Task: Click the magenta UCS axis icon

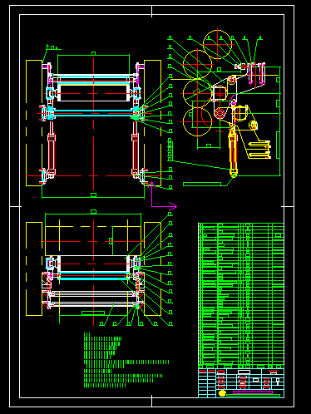Action: [x=164, y=195]
